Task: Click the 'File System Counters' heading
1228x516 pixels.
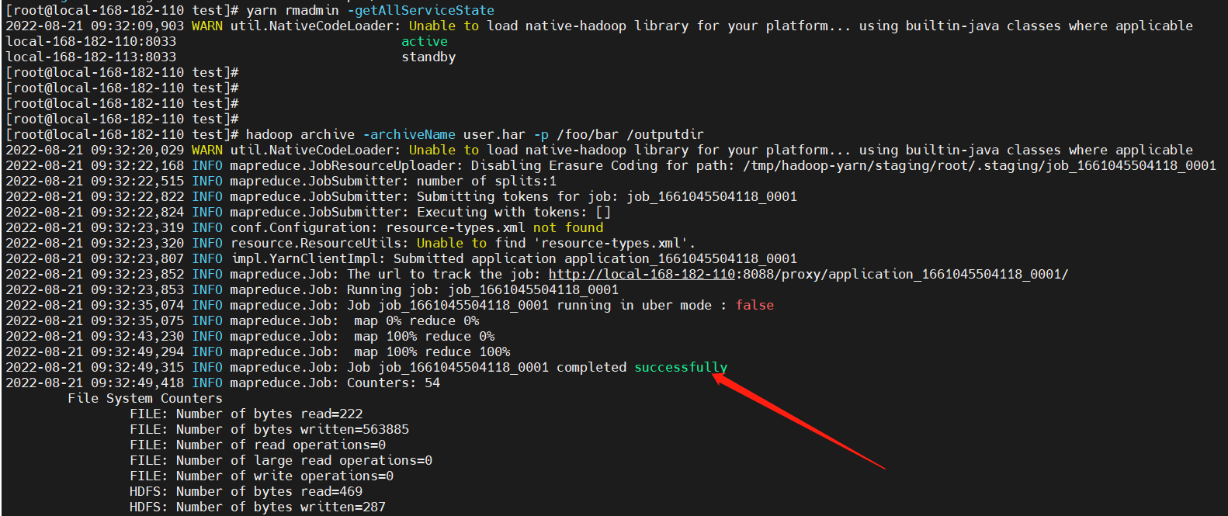Action: 145,398
